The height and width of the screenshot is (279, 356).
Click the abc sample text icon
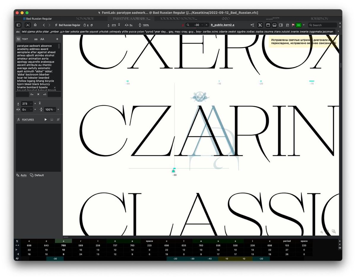(x=18, y=31)
